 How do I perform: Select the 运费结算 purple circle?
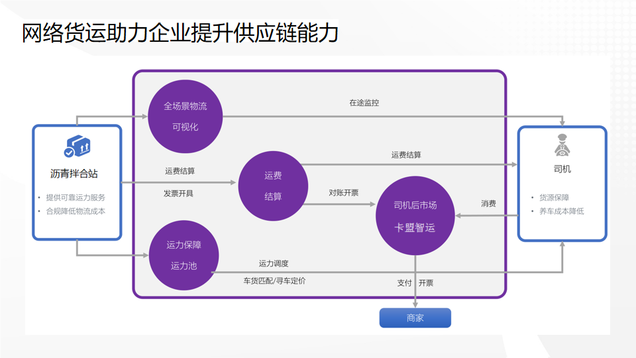point(273,186)
